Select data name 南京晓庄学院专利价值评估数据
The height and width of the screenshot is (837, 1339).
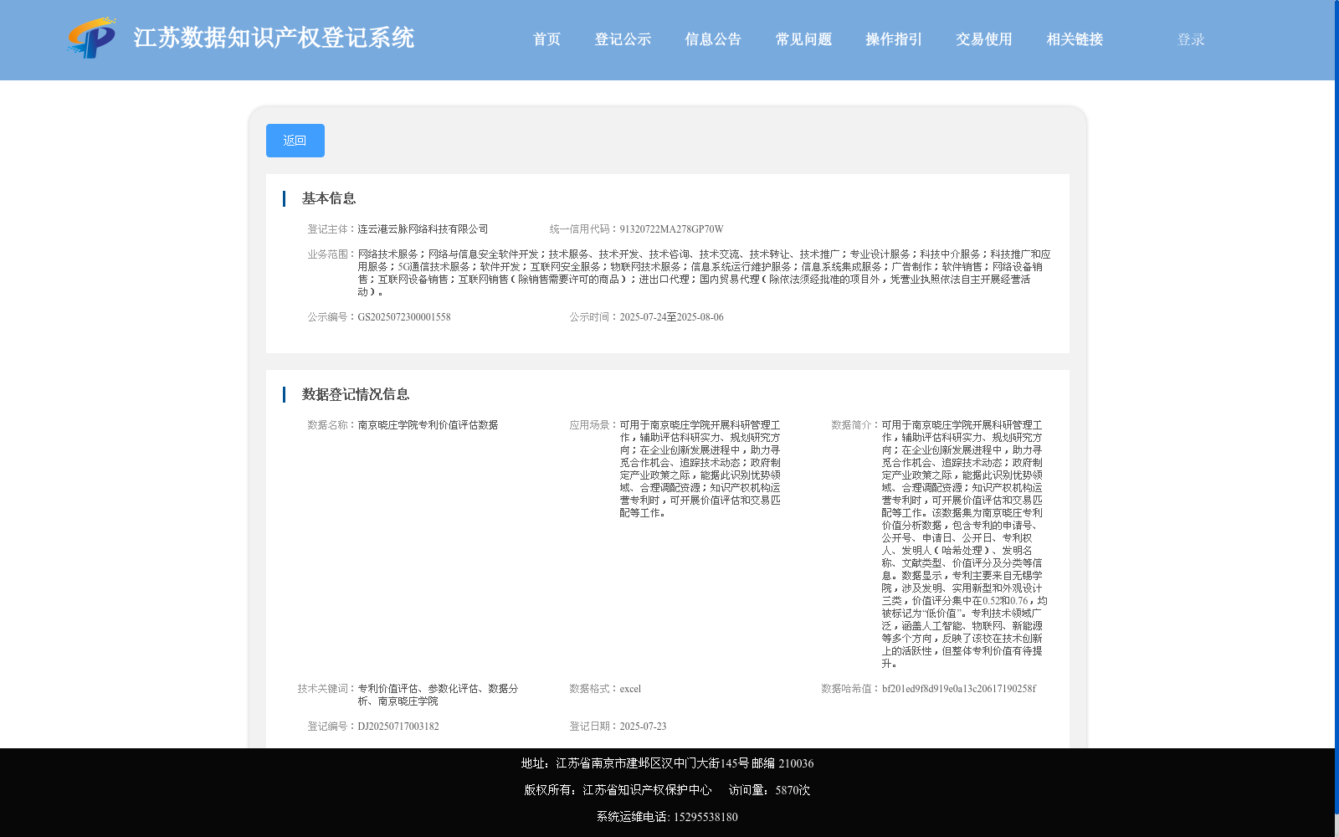coord(428,425)
